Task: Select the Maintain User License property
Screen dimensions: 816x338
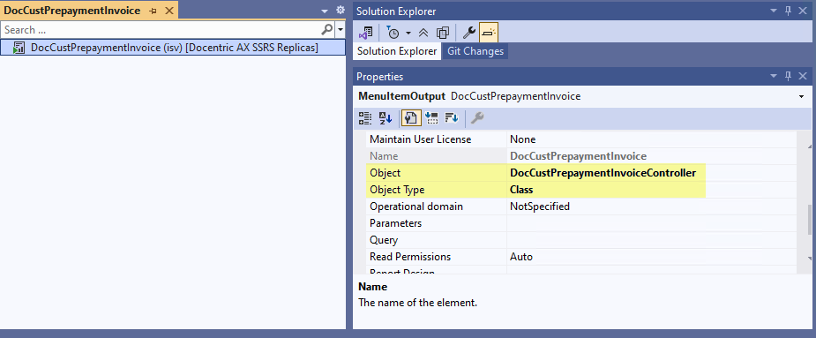Action: coord(420,139)
